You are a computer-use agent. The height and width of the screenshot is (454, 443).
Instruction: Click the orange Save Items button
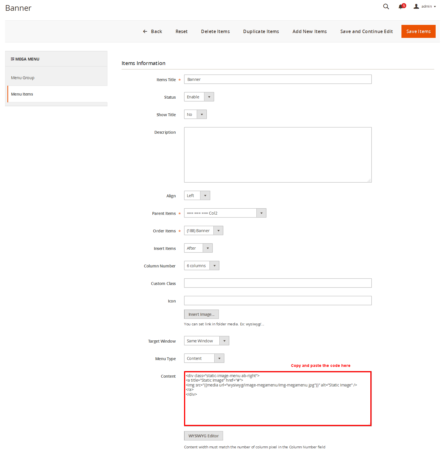pos(418,31)
